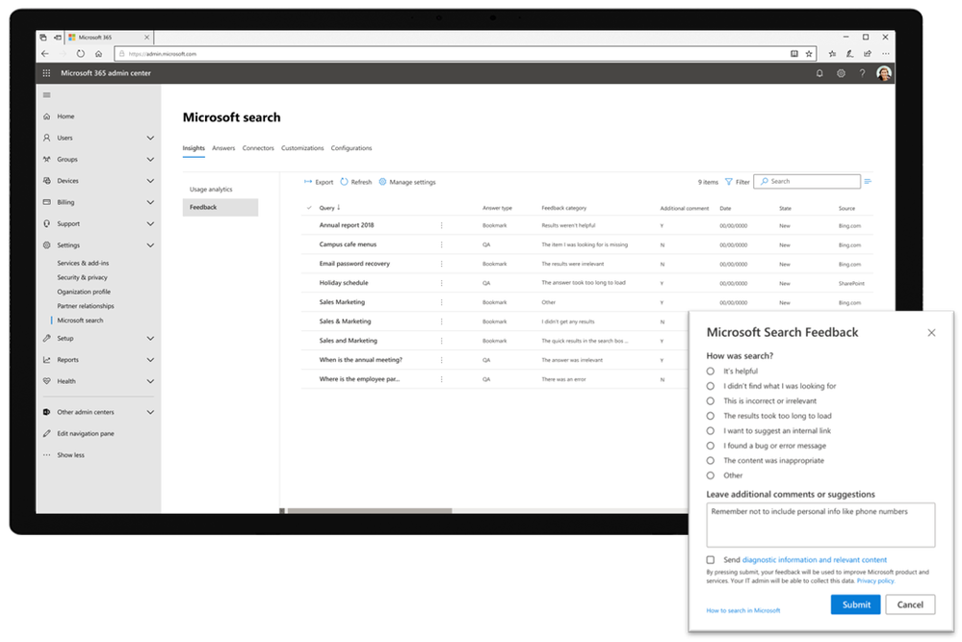Expand the Other admin centers section
The width and height of the screenshot is (962, 642).
pos(150,412)
